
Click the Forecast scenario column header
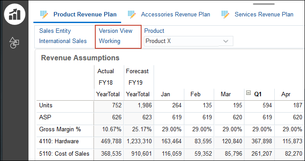tap(137, 71)
